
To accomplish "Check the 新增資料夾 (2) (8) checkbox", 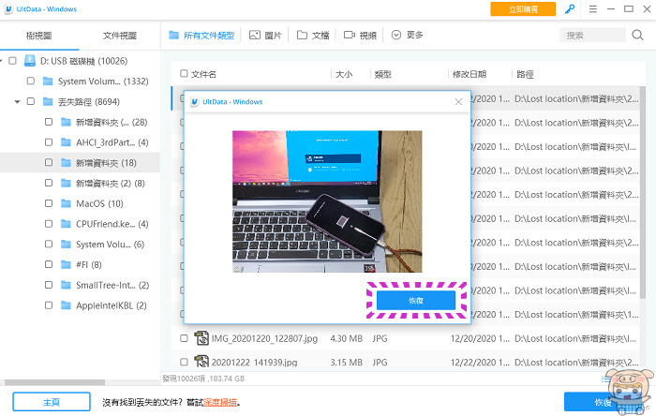I will (49, 183).
